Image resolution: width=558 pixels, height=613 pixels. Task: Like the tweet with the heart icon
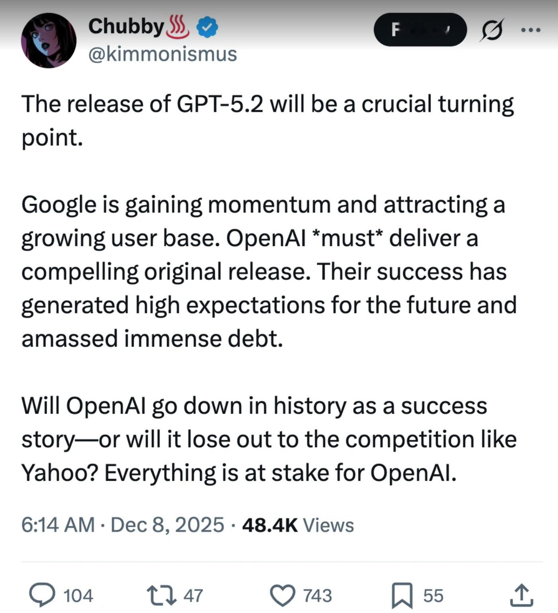coord(283,594)
